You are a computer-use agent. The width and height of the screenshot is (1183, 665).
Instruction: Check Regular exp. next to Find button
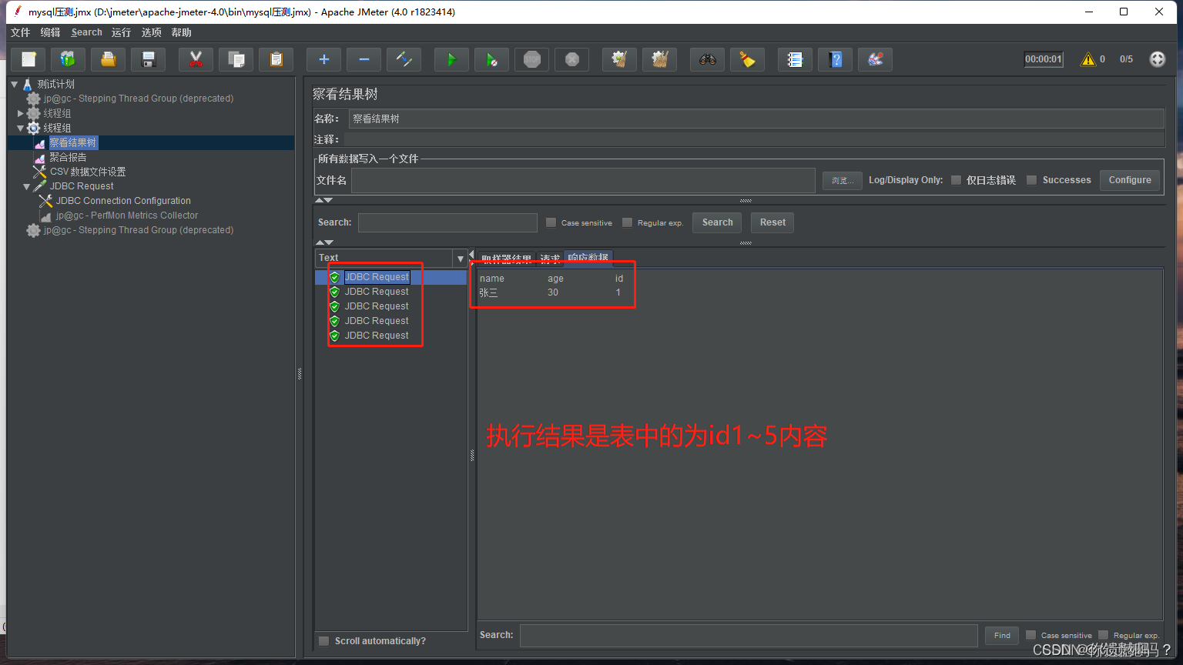pyautogui.click(x=1103, y=635)
